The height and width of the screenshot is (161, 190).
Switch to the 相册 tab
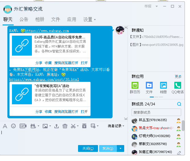click(40, 19)
